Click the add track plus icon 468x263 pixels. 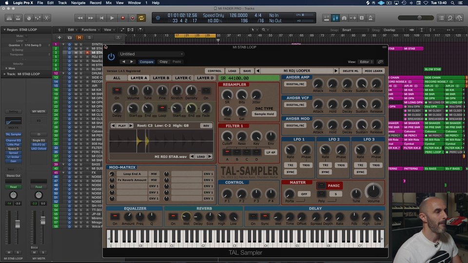click(59, 38)
